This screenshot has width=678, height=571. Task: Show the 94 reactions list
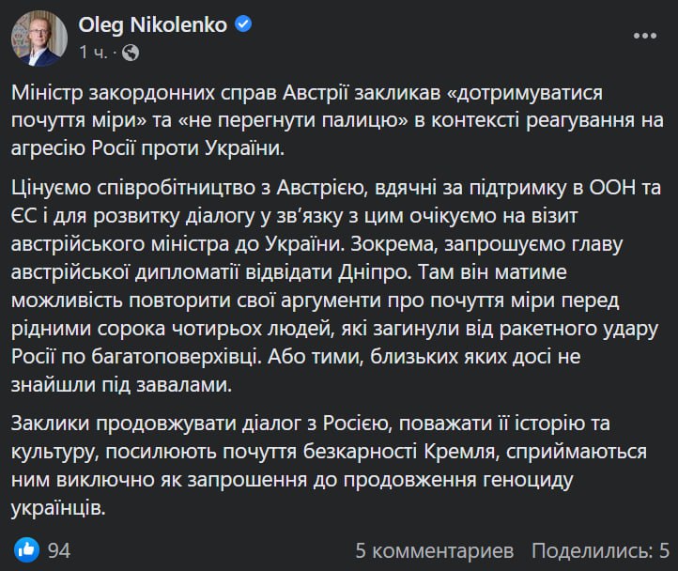[x=59, y=549]
